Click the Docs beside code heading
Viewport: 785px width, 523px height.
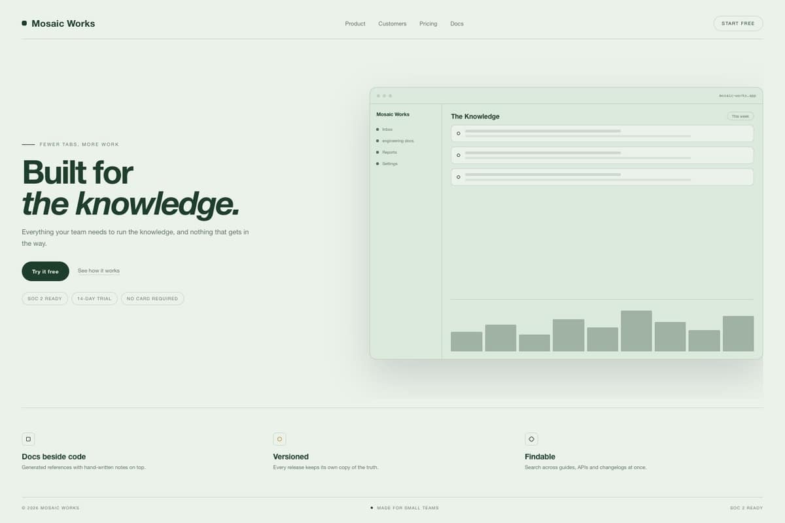coord(54,457)
